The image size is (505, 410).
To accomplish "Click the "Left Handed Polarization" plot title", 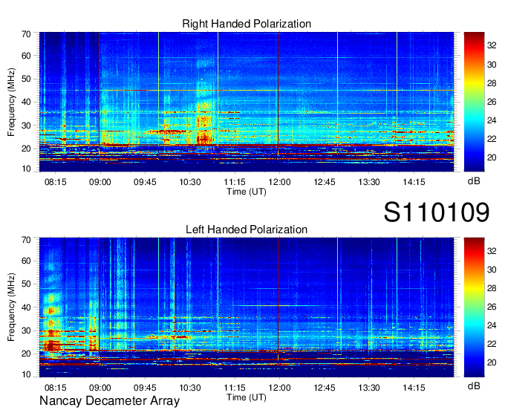I will [x=247, y=230].
